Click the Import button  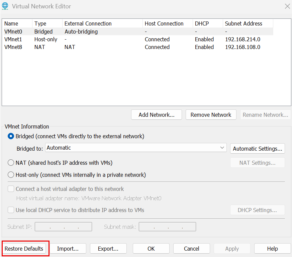point(68,249)
